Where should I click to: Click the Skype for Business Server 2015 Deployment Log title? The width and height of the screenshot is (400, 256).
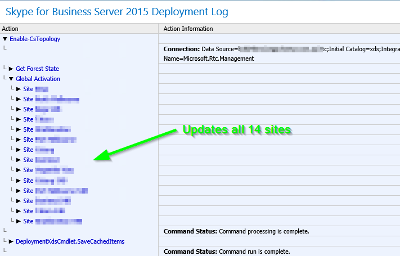point(117,12)
